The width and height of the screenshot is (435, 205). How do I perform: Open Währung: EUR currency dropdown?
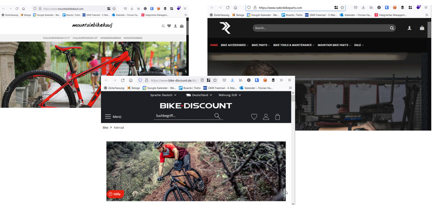pos(230,95)
